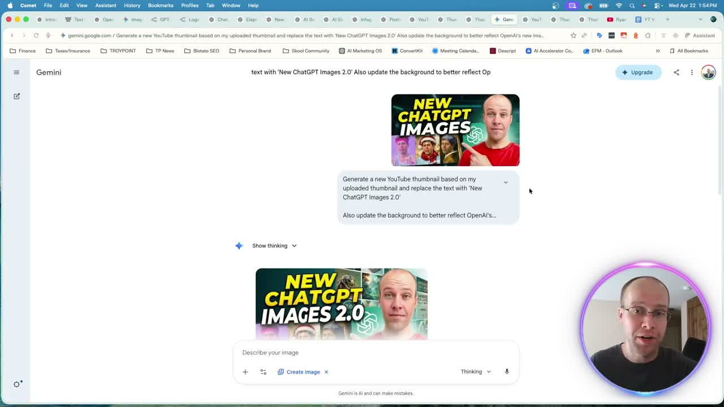Viewport: 724px width, 407px height.
Task: Open the Bookmarks menu
Action: 161,6
